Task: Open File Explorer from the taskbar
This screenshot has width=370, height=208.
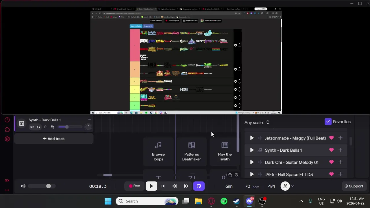Action: (198, 201)
